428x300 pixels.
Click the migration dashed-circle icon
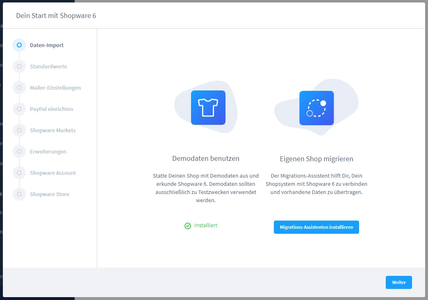[x=316, y=108]
